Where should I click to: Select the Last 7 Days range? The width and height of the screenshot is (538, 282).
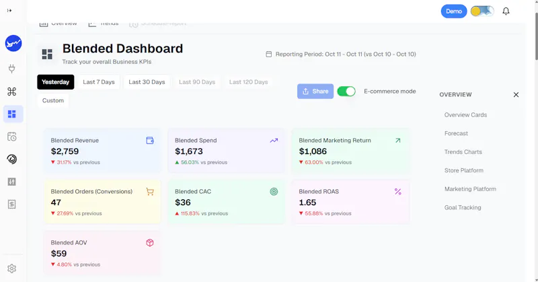(x=99, y=82)
